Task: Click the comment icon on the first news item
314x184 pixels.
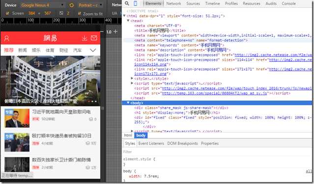Action: (x=91, y=119)
